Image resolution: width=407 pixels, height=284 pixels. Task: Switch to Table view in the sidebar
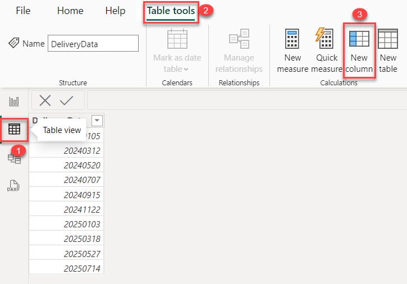pyautogui.click(x=14, y=129)
